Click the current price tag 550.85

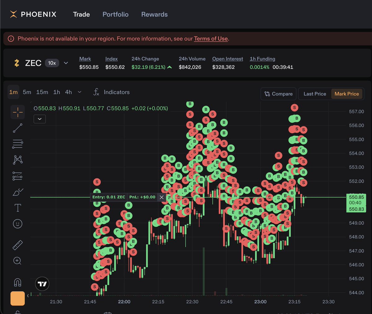coord(356,197)
